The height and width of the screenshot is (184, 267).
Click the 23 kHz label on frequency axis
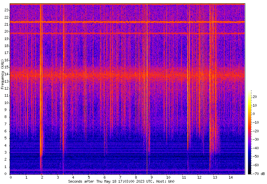[x=7, y=10]
